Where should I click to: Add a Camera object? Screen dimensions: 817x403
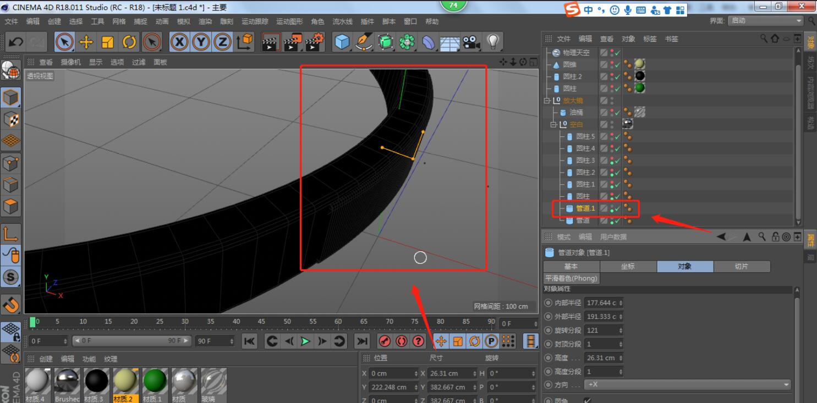coord(471,42)
